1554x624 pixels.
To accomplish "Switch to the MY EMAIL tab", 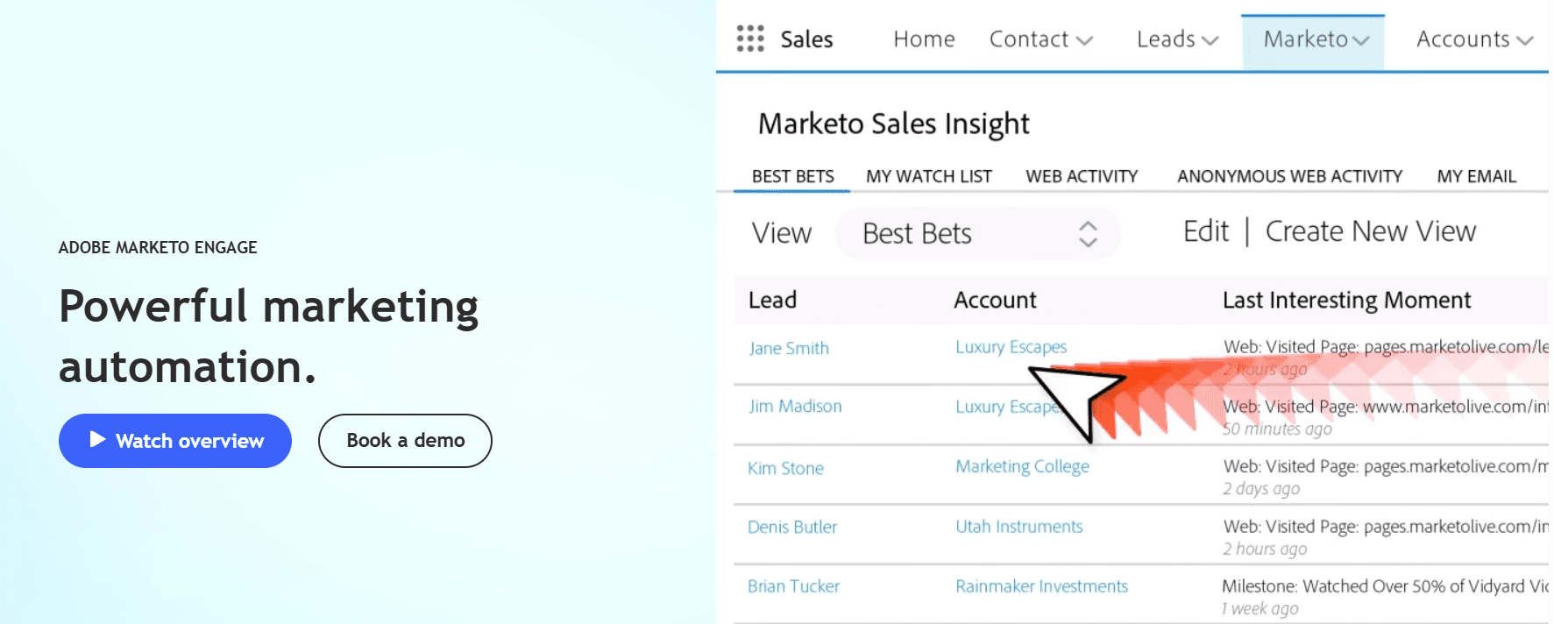I will [1475, 175].
